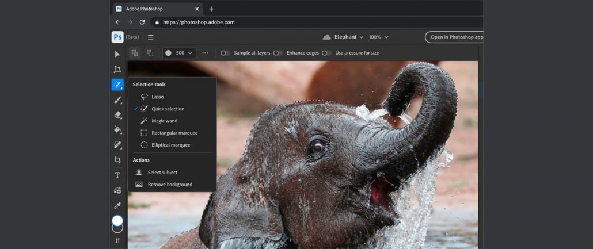This screenshot has height=249, width=593.
Task: Select the Eyedropper tool
Action: click(117, 205)
